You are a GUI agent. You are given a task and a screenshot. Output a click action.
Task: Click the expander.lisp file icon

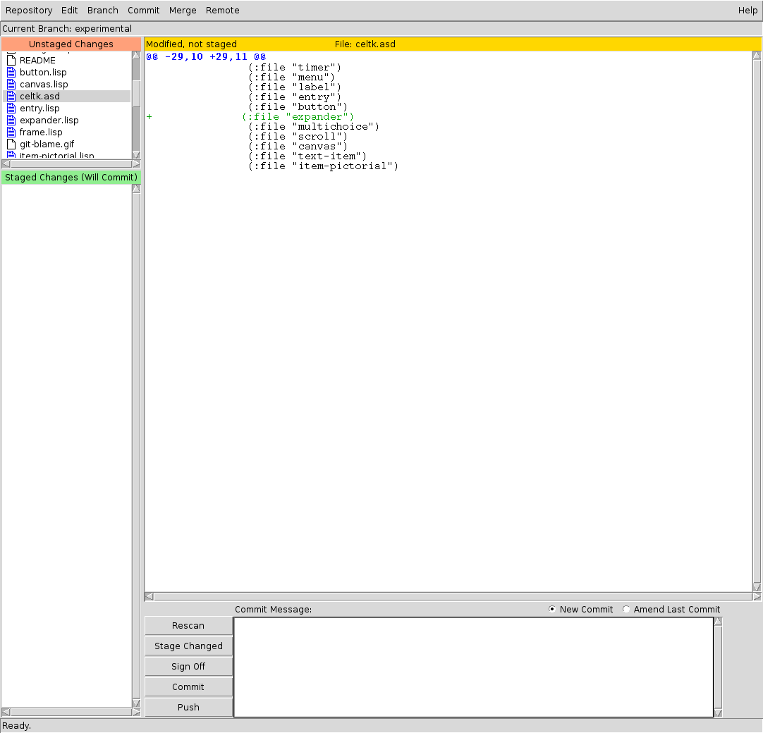[x=11, y=121]
